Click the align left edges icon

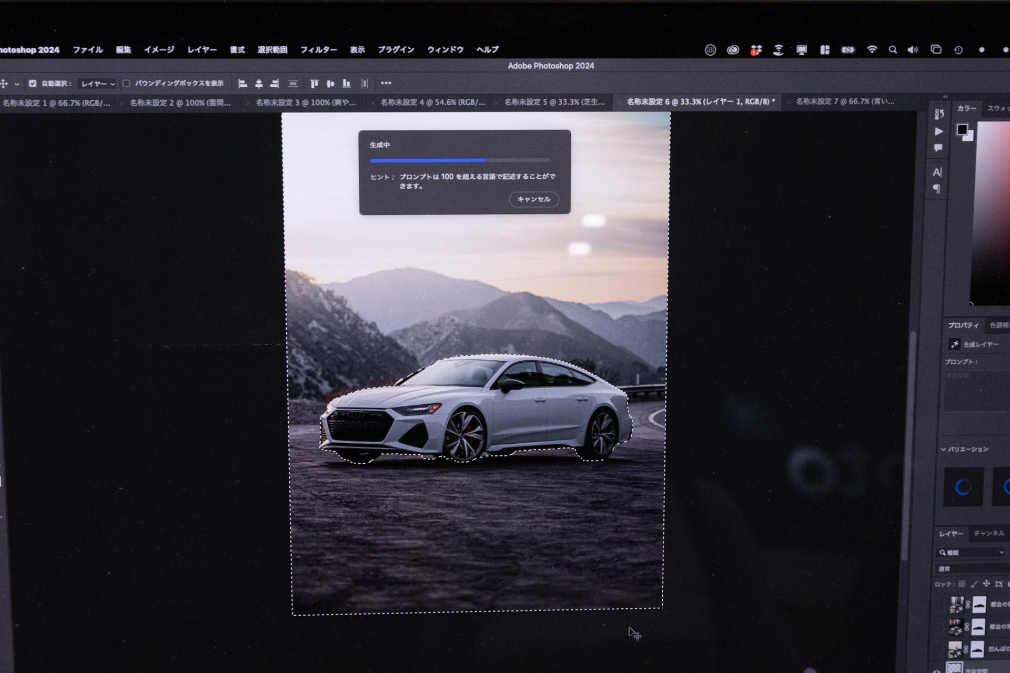[243, 84]
